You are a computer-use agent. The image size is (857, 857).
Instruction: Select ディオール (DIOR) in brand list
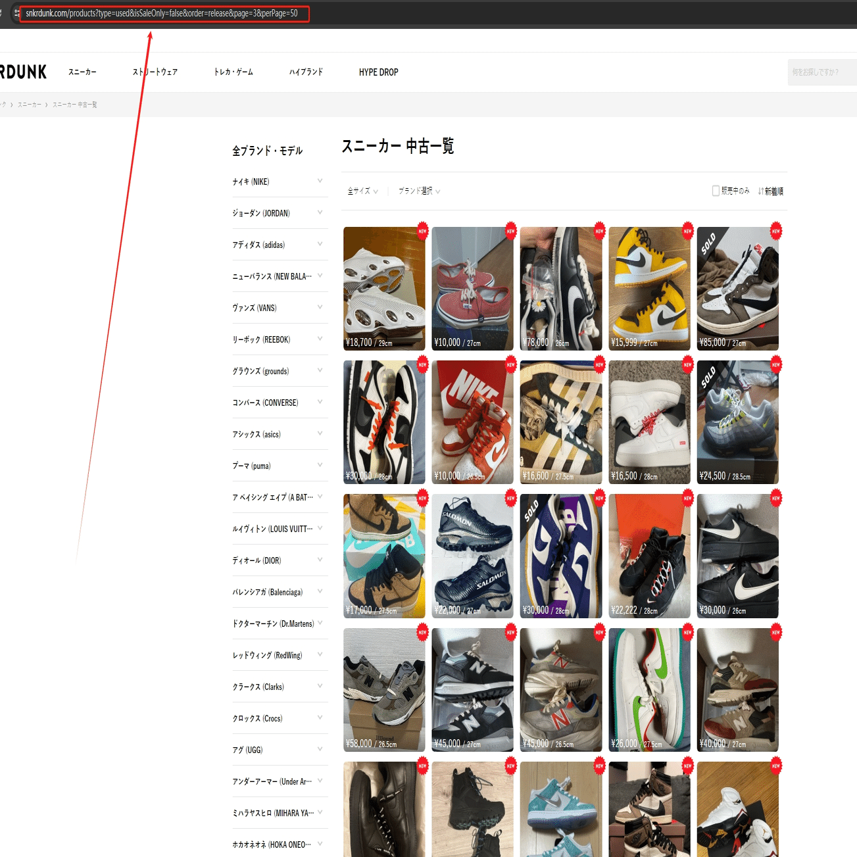click(x=280, y=560)
